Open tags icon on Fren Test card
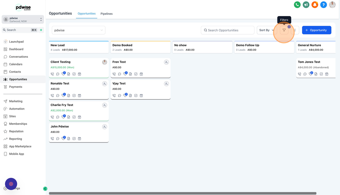The width and height of the screenshot is (340, 195). click(x=125, y=74)
